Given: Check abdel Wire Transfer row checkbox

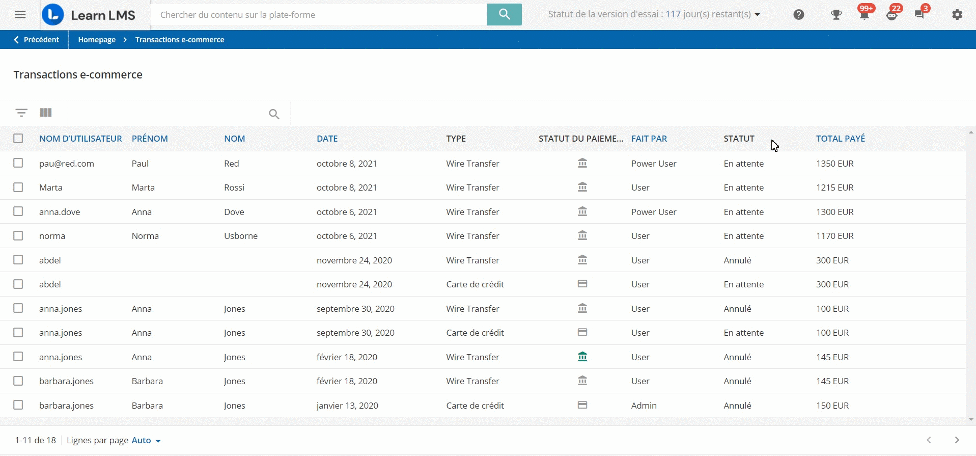Looking at the screenshot, I should [18, 260].
